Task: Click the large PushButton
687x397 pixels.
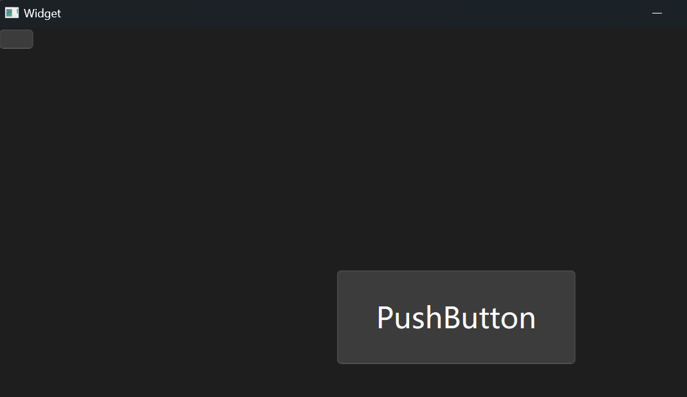Action: [x=455, y=317]
